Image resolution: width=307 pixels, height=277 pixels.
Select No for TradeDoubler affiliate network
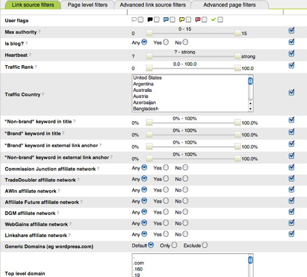185,179
